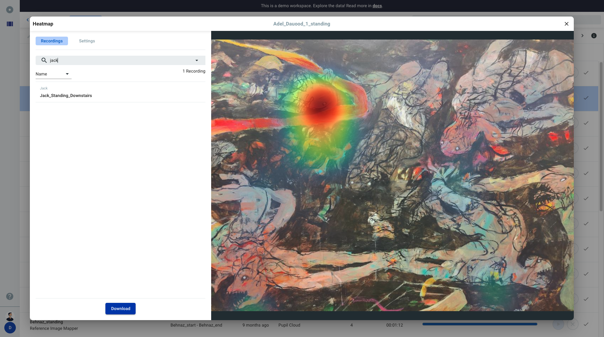Click the 'D' workspace badge

click(x=10, y=328)
